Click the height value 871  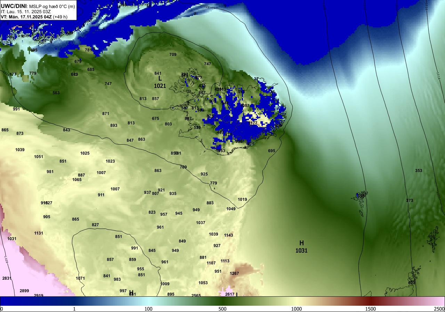click(106, 114)
